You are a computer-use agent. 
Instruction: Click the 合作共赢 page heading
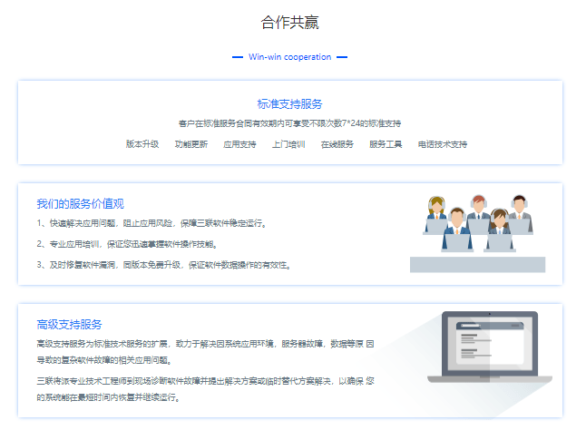coord(289,23)
